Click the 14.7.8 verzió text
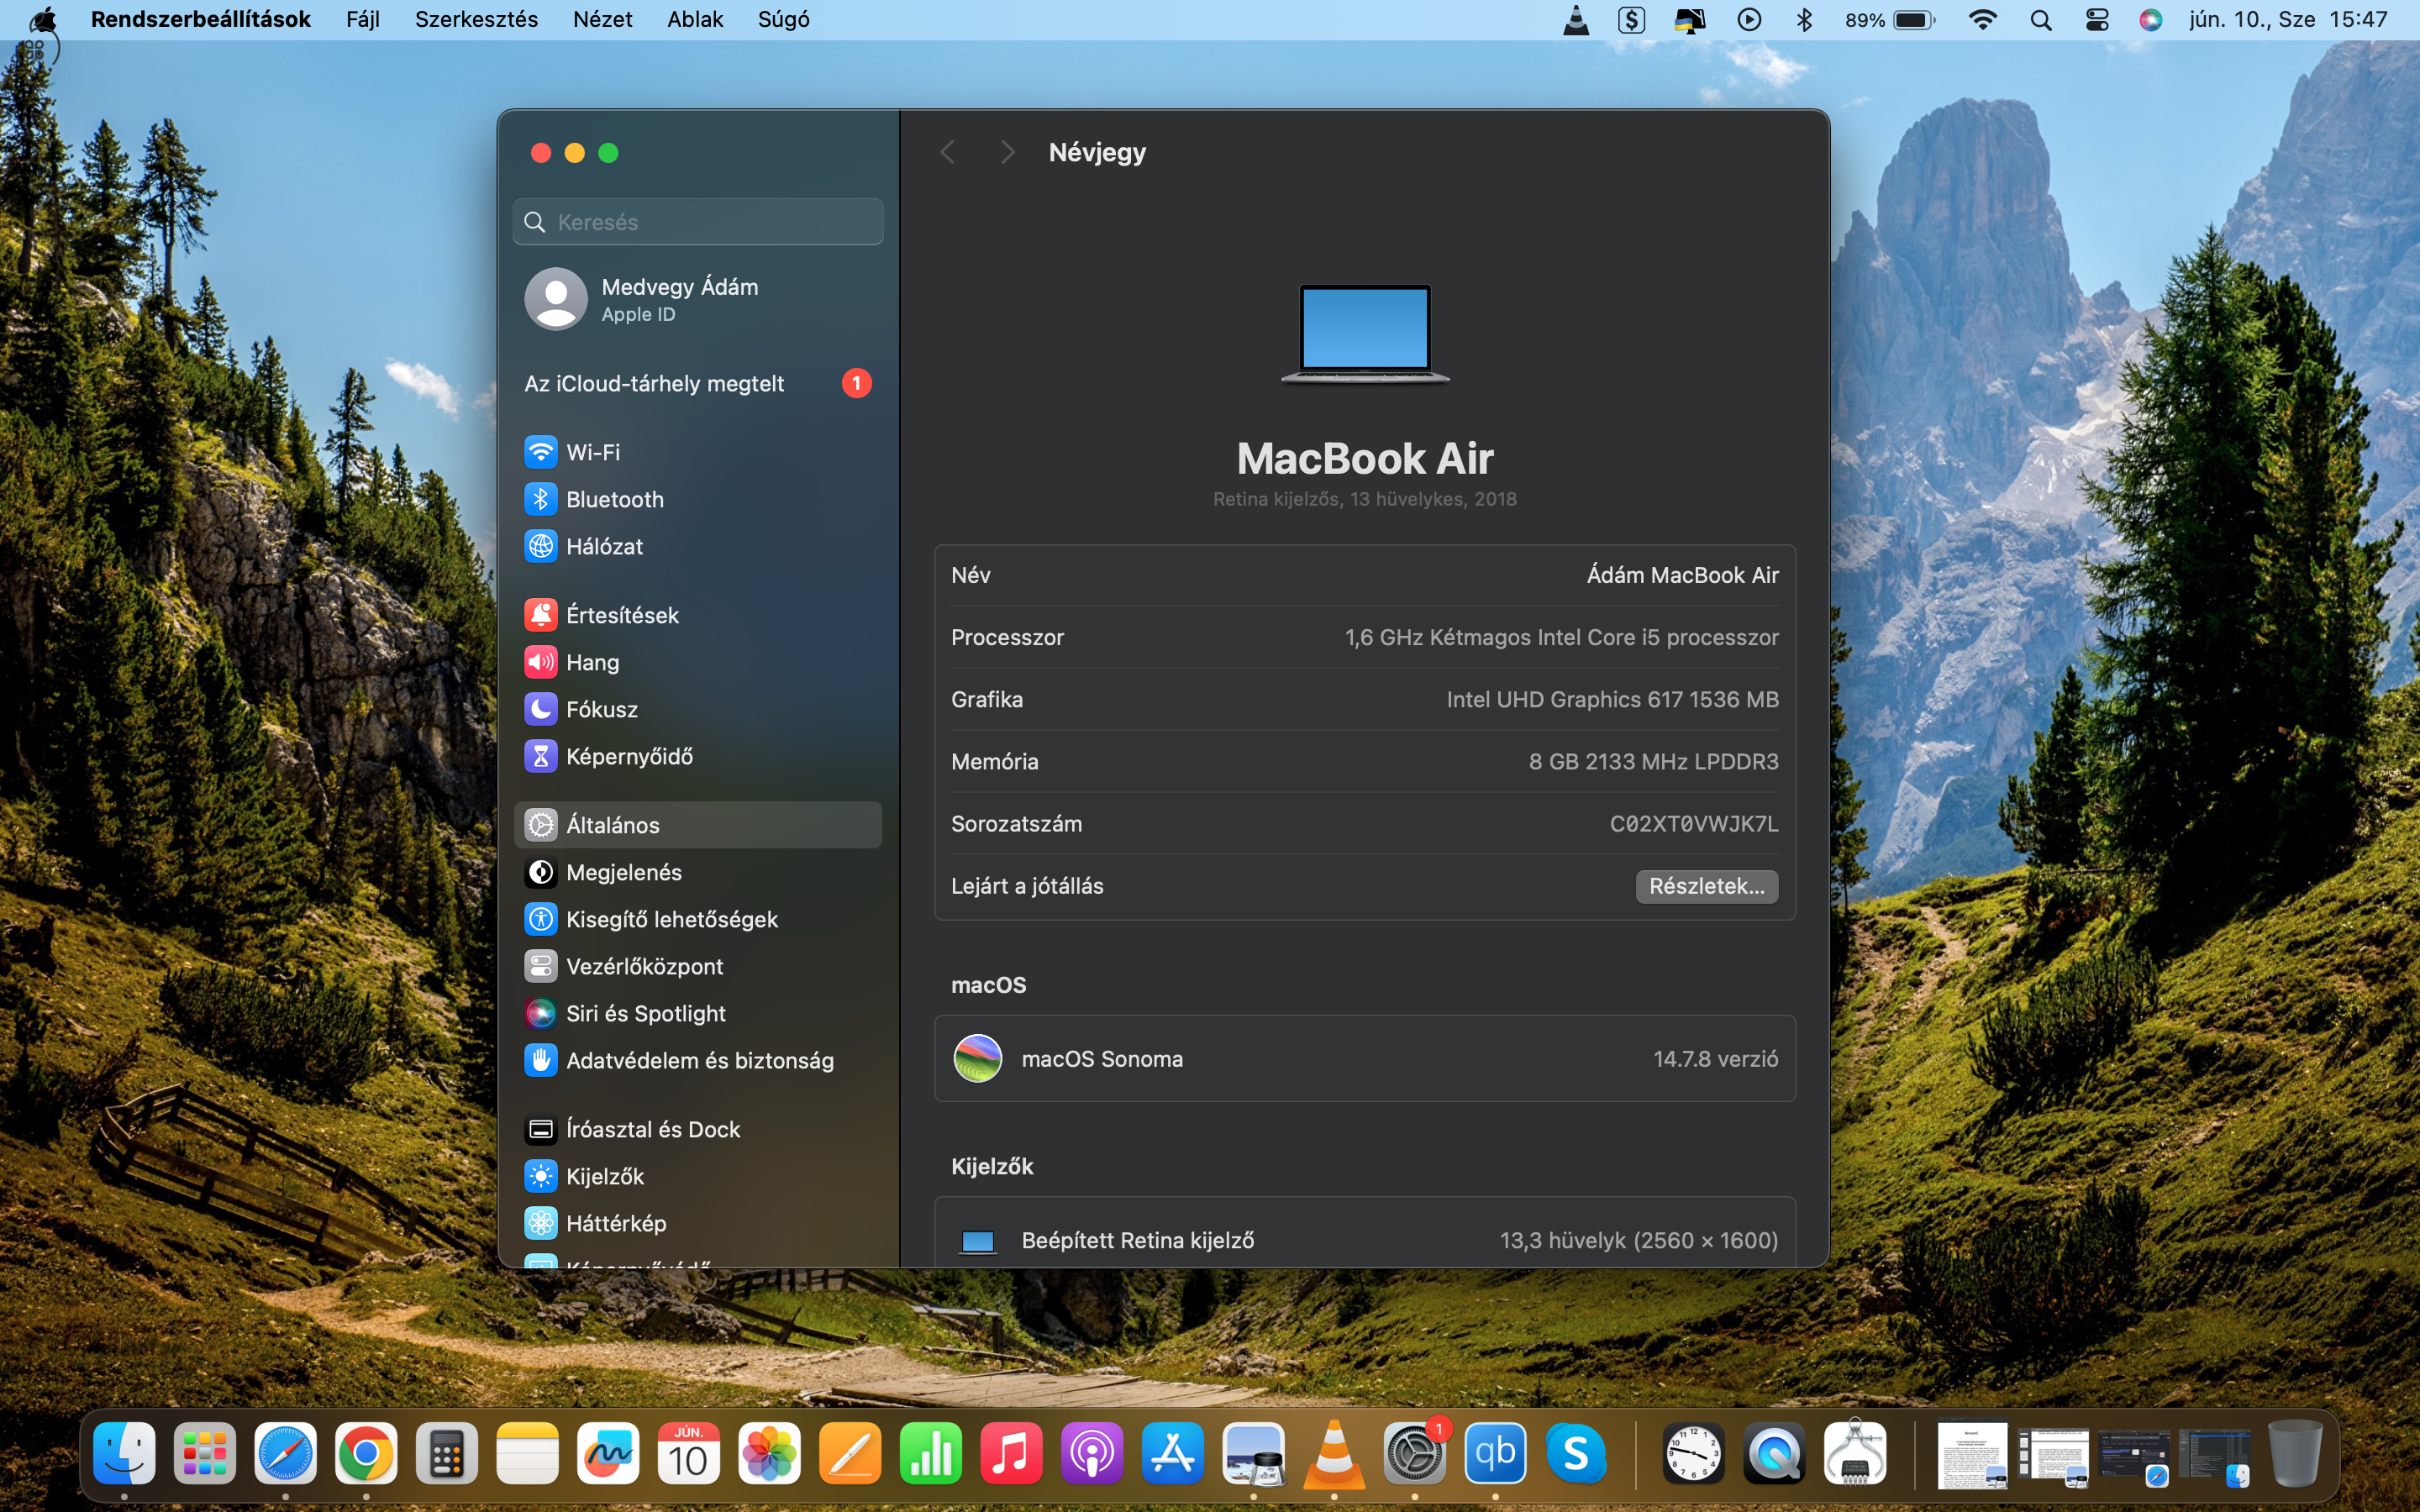 [x=1715, y=1059]
